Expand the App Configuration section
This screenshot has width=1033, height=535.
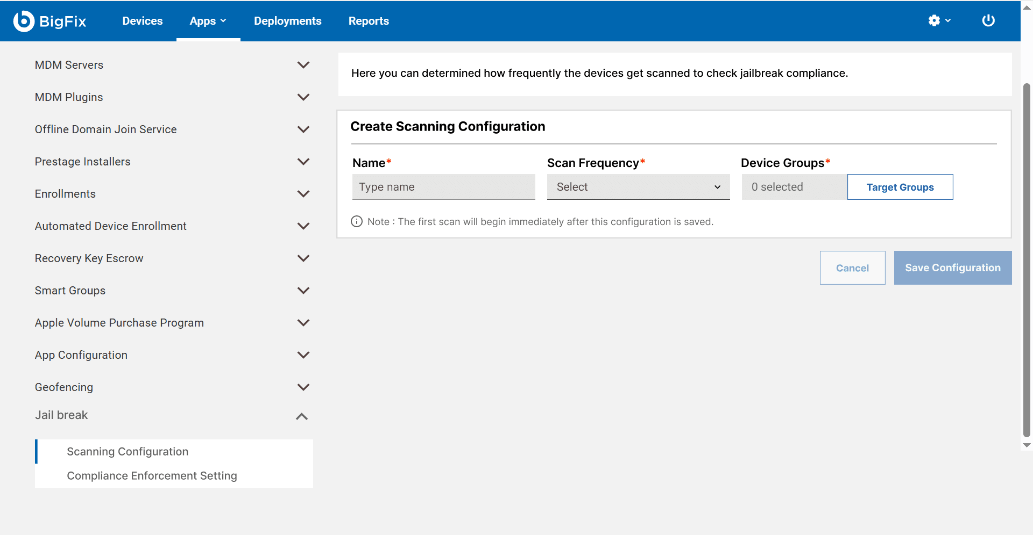point(173,355)
